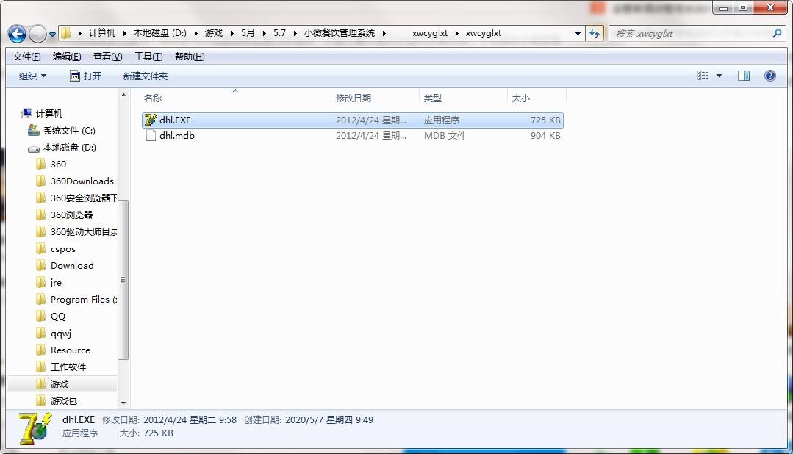The image size is (793, 454).
Task: Click 新建文件夹 to create a folder
Action: (x=145, y=76)
